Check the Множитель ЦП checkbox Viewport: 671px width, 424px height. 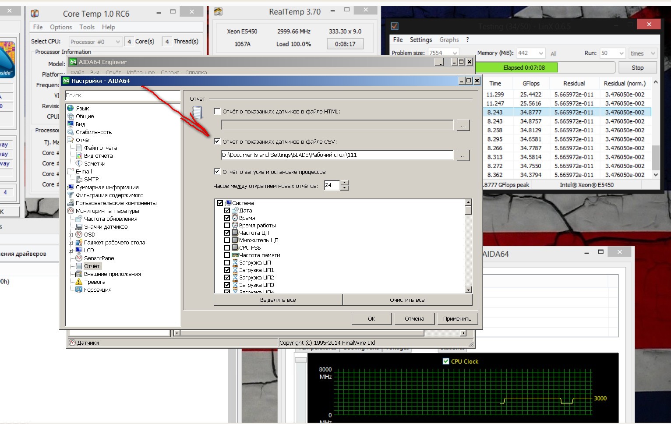point(227,240)
